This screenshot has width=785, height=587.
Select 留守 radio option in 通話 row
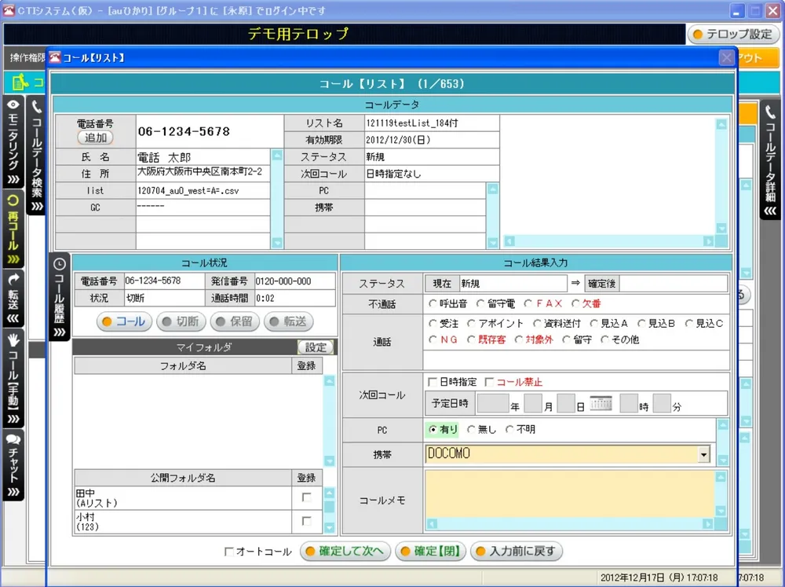pos(566,339)
